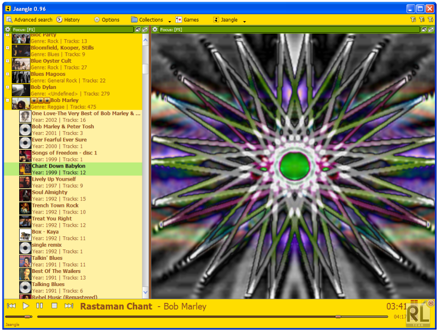Image resolution: width=438 pixels, height=331 pixels.
Task: Collapse the Bob Marley artist node
Action: point(7,100)
